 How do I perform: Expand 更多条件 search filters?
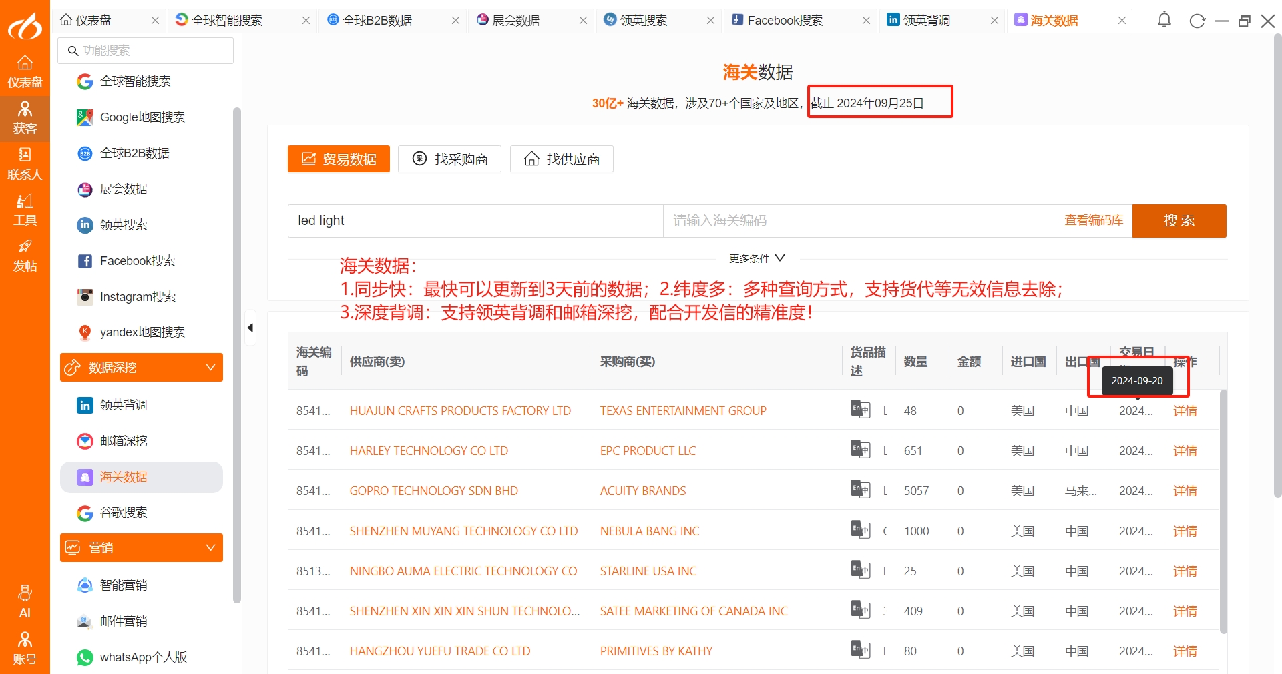[x=757, y=258]
